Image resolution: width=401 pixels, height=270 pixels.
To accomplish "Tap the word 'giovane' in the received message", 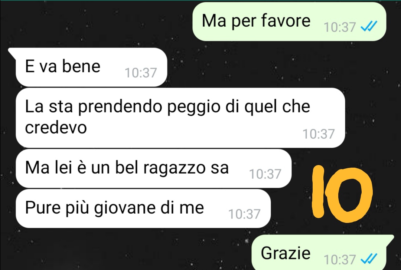I will click(x=125, y=208).
